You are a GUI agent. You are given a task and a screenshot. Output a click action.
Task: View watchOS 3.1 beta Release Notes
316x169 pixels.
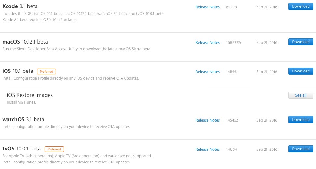[x=208, y=120]
